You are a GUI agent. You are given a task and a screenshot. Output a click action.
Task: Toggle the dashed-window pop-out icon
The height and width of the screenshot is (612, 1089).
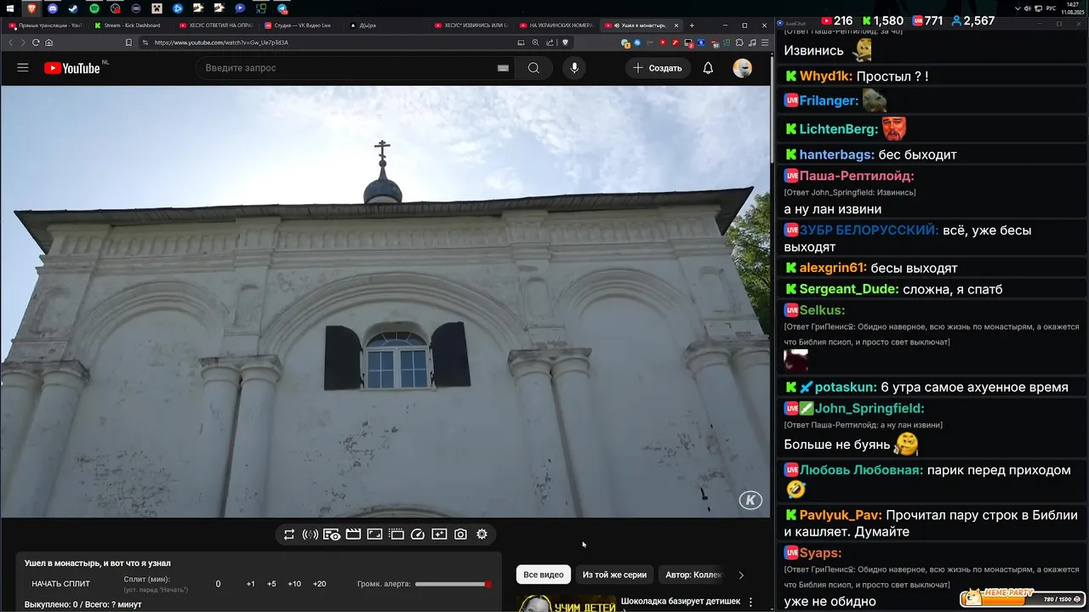click(396, 535)
